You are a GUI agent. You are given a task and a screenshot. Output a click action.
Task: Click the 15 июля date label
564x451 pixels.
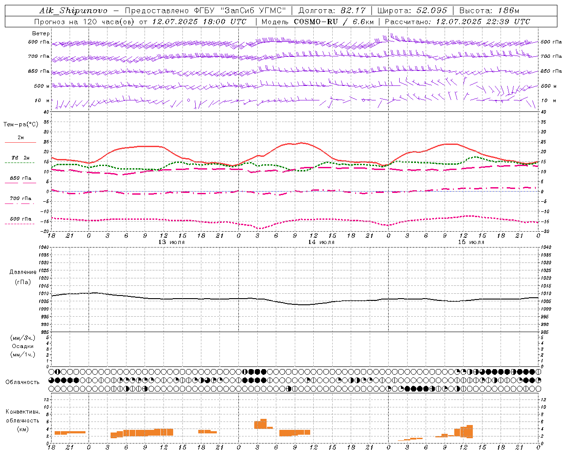pyautogui.click(x=471, y=242)
